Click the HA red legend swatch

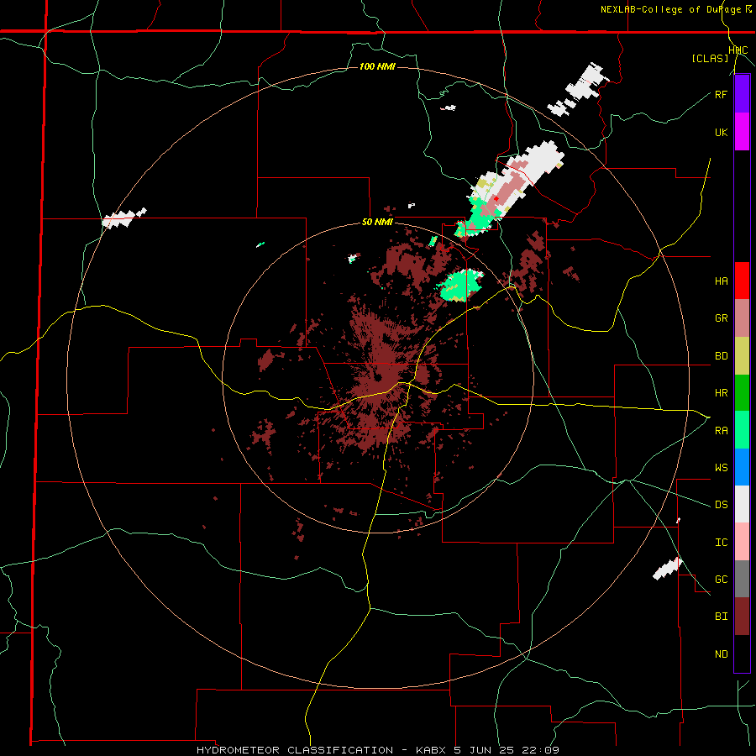742,281
